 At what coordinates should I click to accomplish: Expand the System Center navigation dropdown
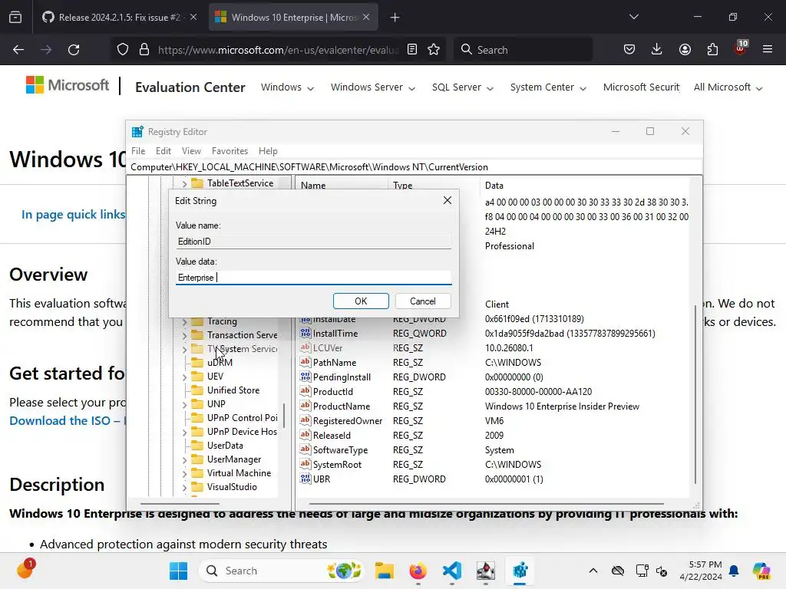(x=548, y=87)
